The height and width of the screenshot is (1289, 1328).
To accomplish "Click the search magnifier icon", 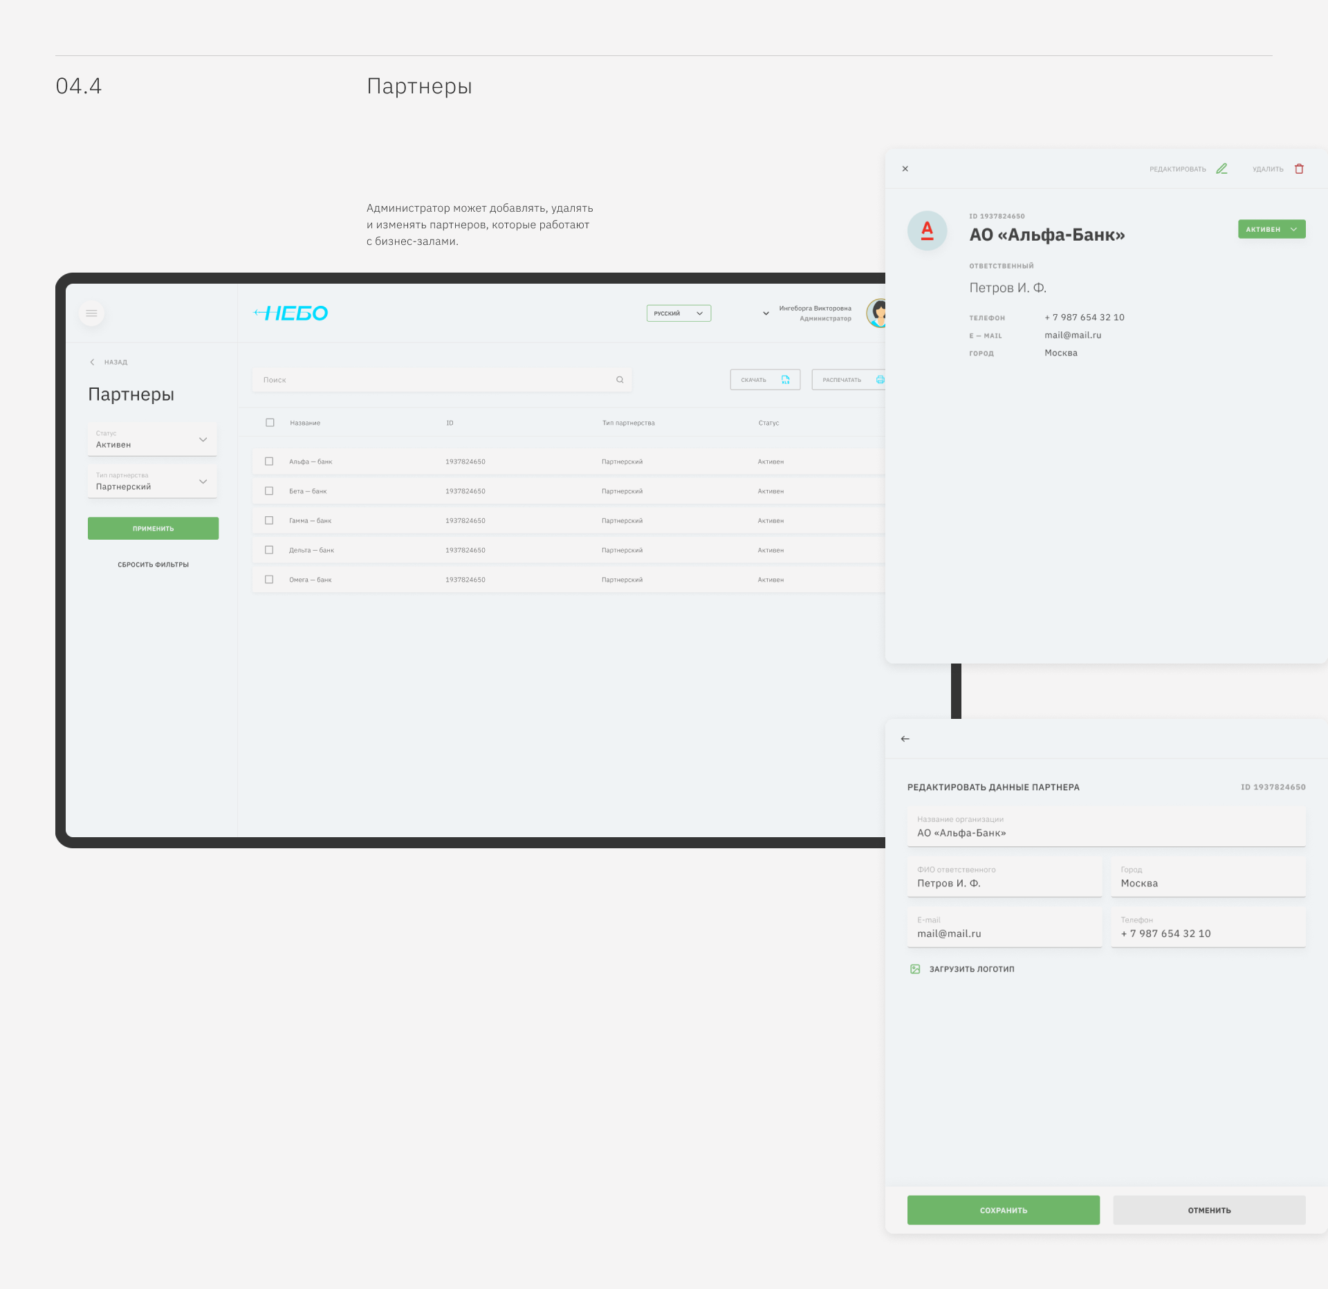I will tap(620, 380).
